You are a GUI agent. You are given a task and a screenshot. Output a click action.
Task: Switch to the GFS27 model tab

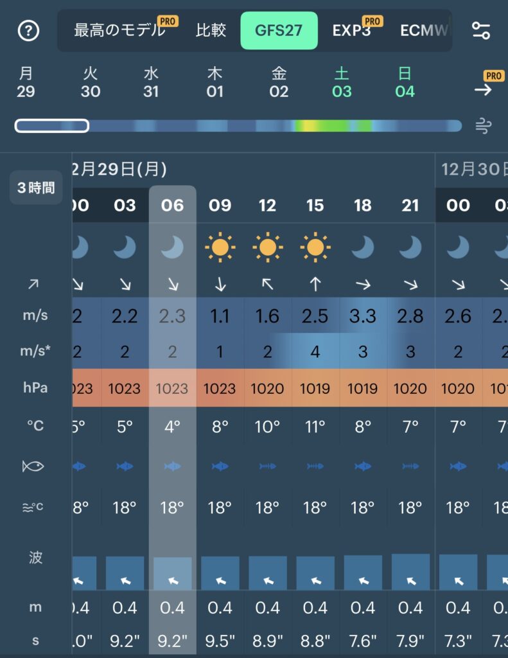click(x=279, y=30)
